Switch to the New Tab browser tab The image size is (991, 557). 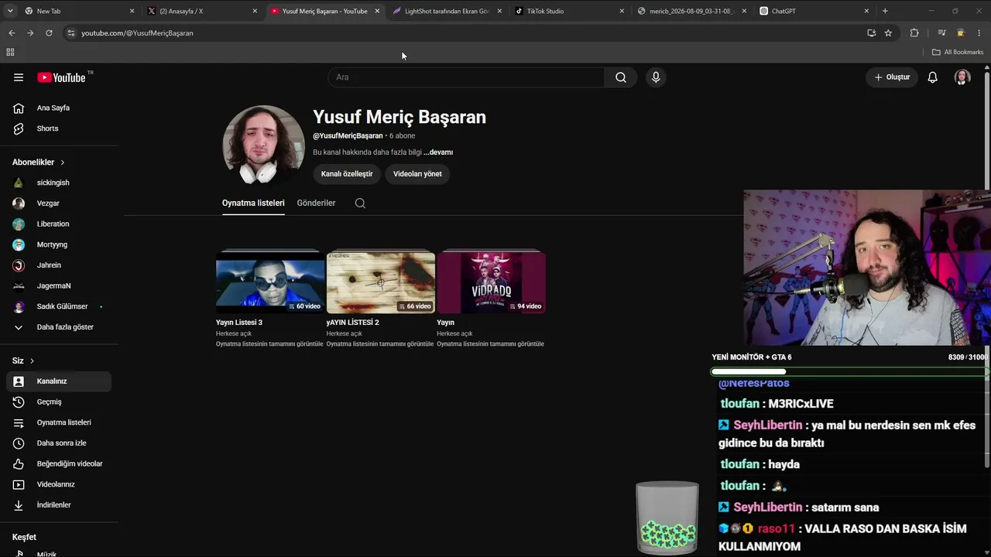pyautogui.click(x=79, y=11)
